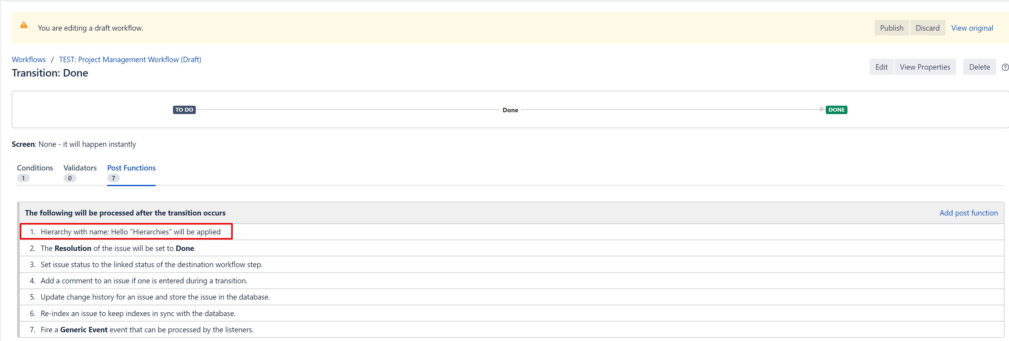1009x341 pixels.
Task: Select the Hierarchy post function row
Action: point(130,232)
